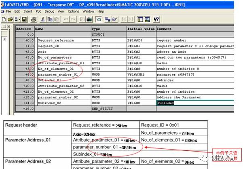
Task: Open the Window menu
Action: pyautogui.click(x=88, y=11)
